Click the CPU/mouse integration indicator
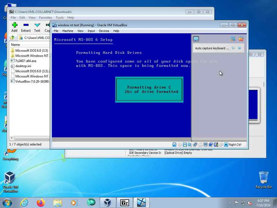The image size is (277, 208). pyautogui.click(x=221, y=145)
